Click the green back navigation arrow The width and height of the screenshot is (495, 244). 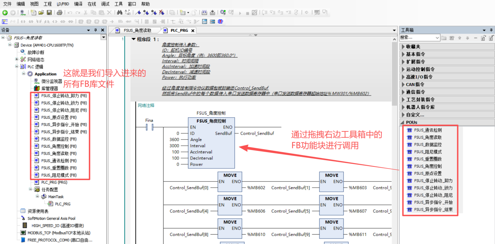coord(5,13)
